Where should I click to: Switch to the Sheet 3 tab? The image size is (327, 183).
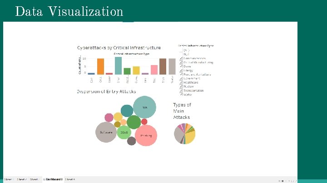(x=35, y=179)
